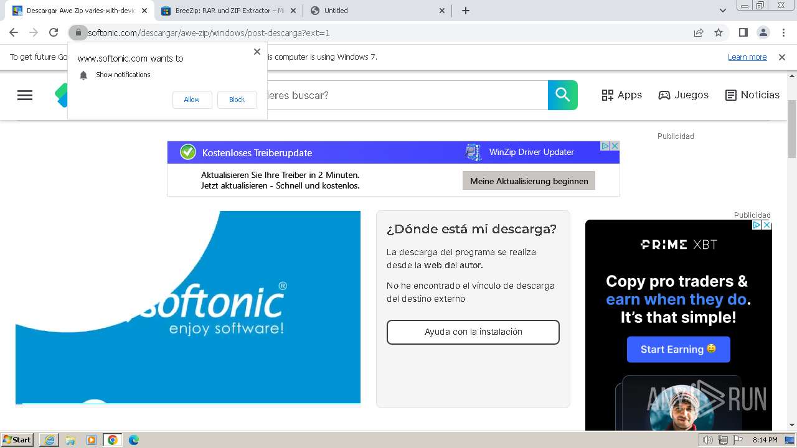Viewport: 797px width, 448px height.
Task: Open the Action Center flag icon
Action: click(x=737, y=441)
